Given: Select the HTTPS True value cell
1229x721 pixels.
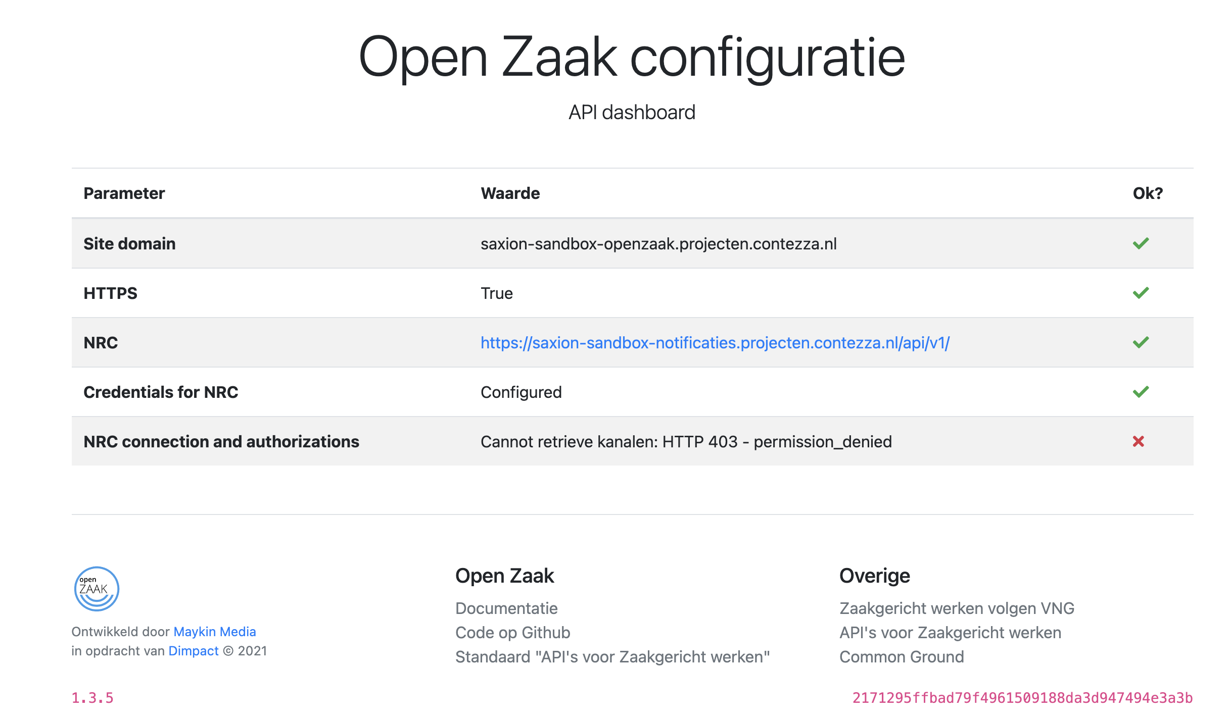Looking at the screenshot, I should pos(497,293).
